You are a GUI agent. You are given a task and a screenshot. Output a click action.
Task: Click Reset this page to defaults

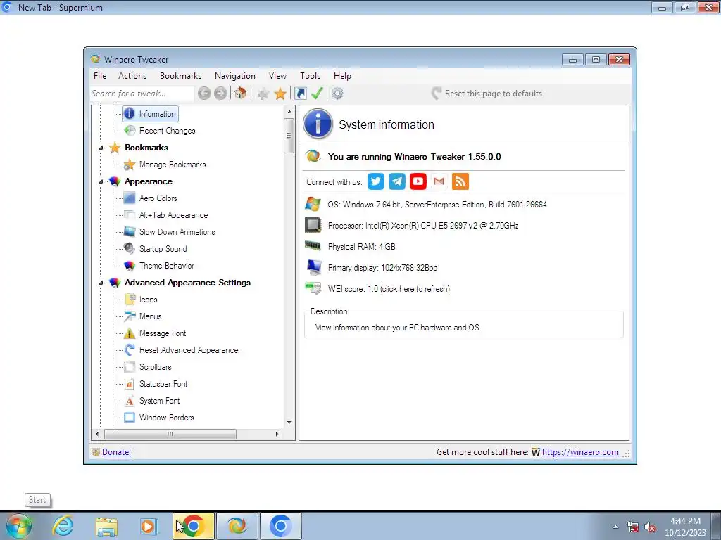tap(487, 94)
